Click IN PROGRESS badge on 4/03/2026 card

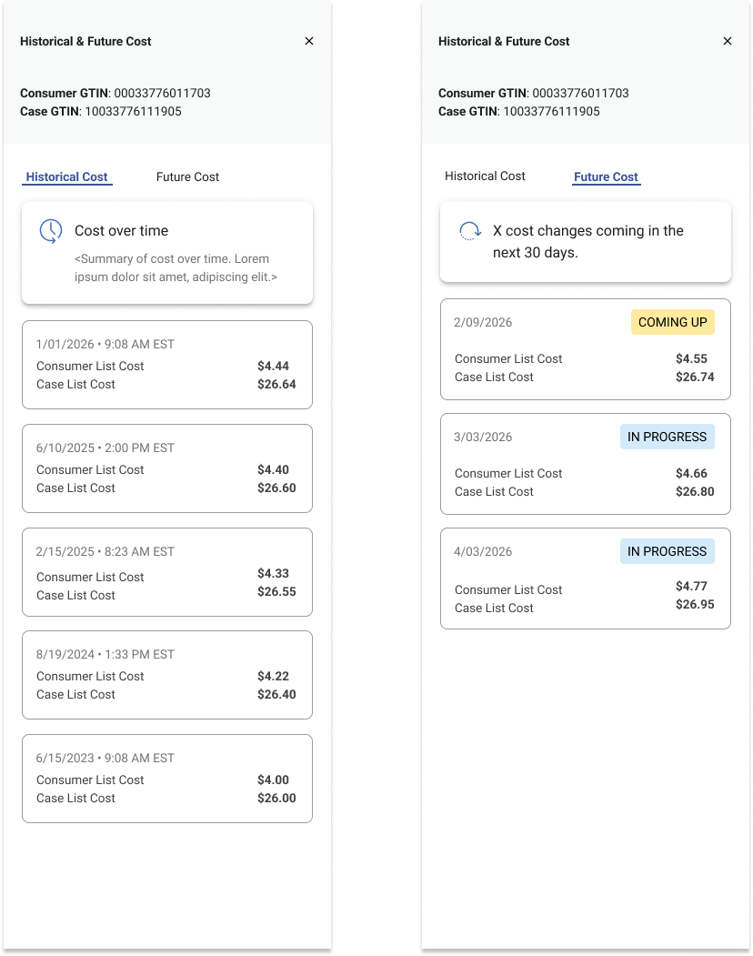tap(667, 551)
